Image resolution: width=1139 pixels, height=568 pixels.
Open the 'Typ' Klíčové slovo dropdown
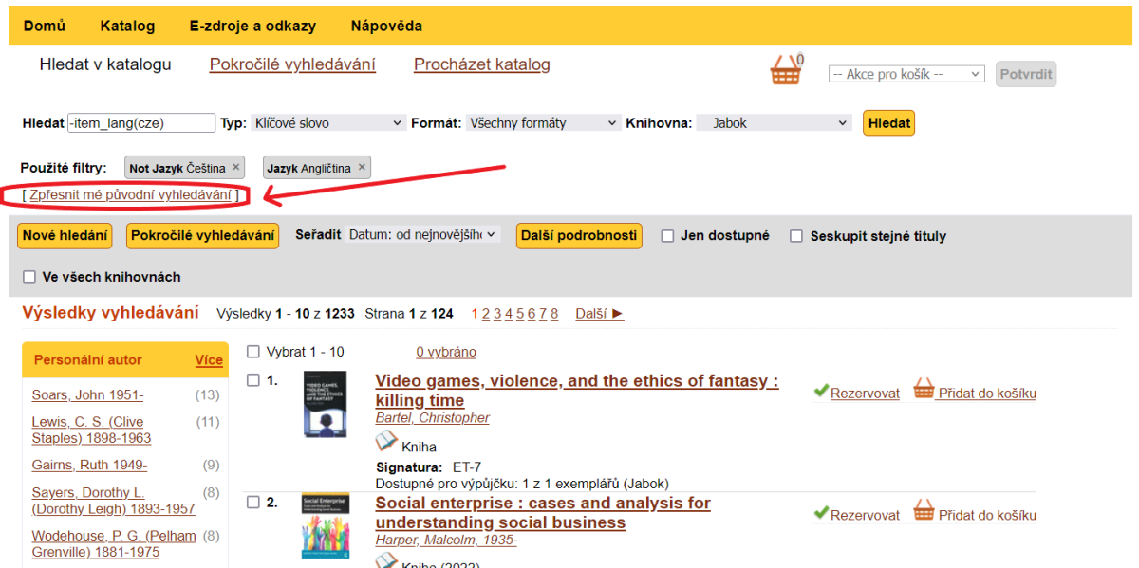pyautogui.click(x=327, y=123)
